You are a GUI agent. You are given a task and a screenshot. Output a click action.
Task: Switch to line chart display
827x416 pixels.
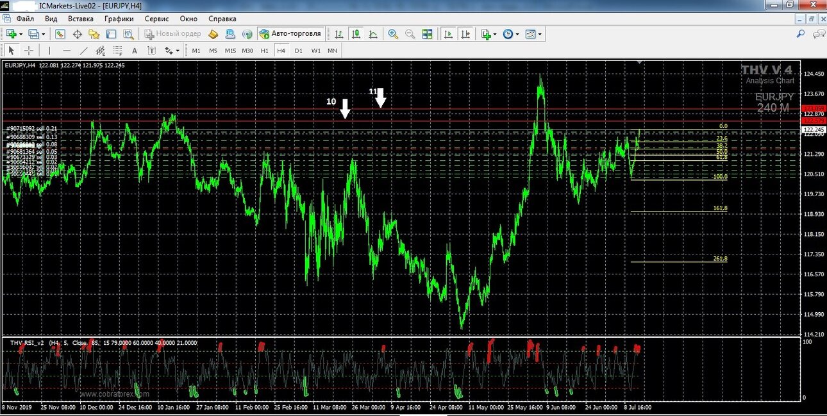point(373,34)
